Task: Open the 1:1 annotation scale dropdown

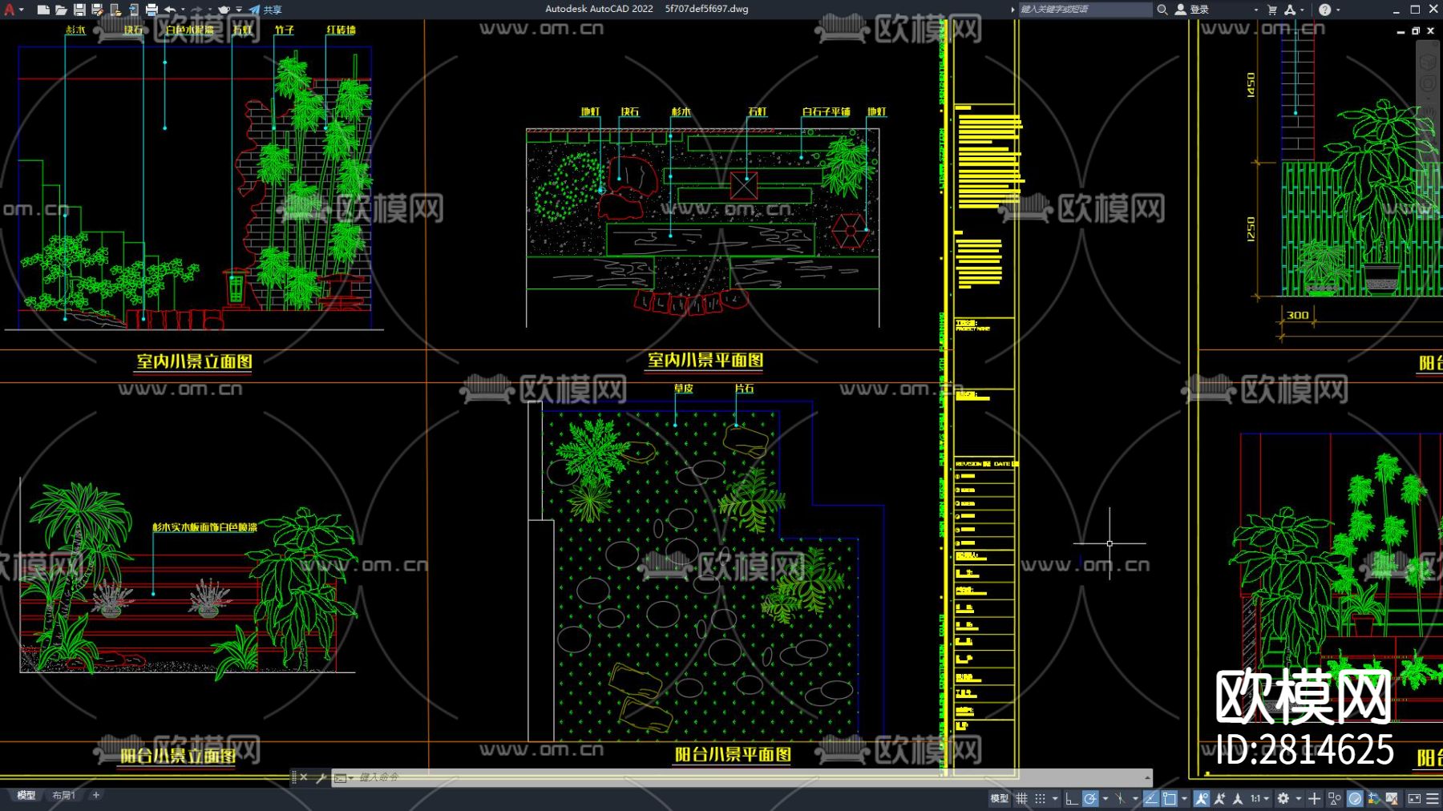Action: (1260, 798)
